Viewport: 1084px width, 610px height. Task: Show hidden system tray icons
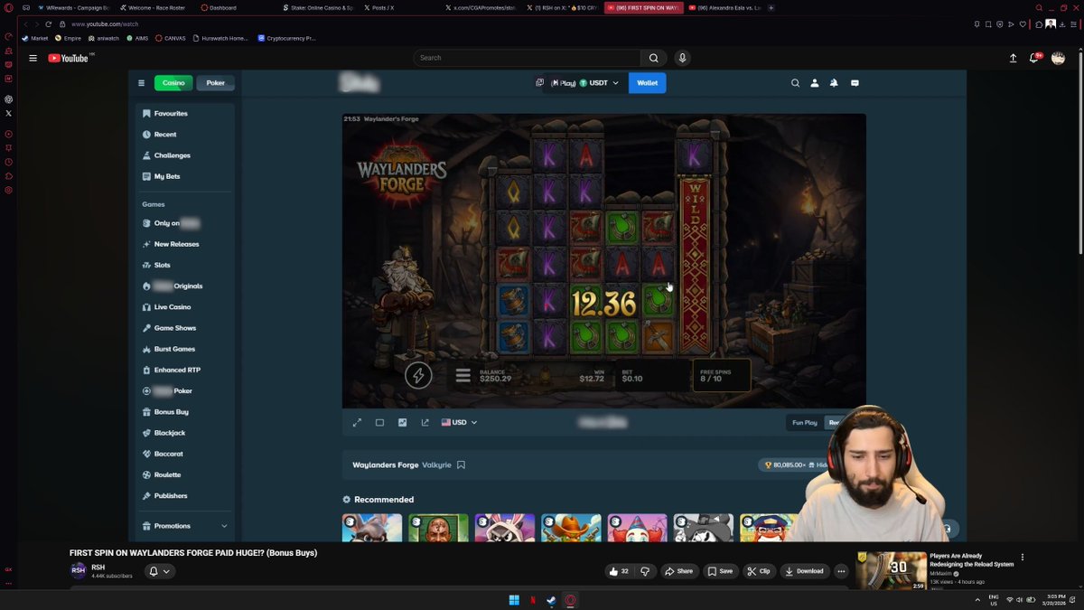pos(978,599)
